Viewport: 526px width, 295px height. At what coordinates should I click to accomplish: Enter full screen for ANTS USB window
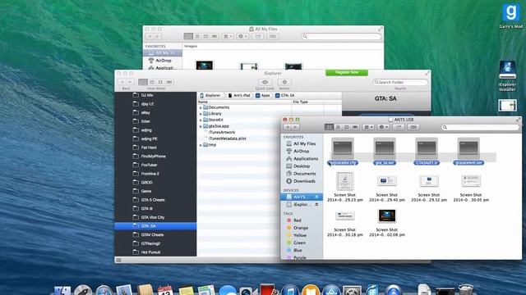click(518, 120)
